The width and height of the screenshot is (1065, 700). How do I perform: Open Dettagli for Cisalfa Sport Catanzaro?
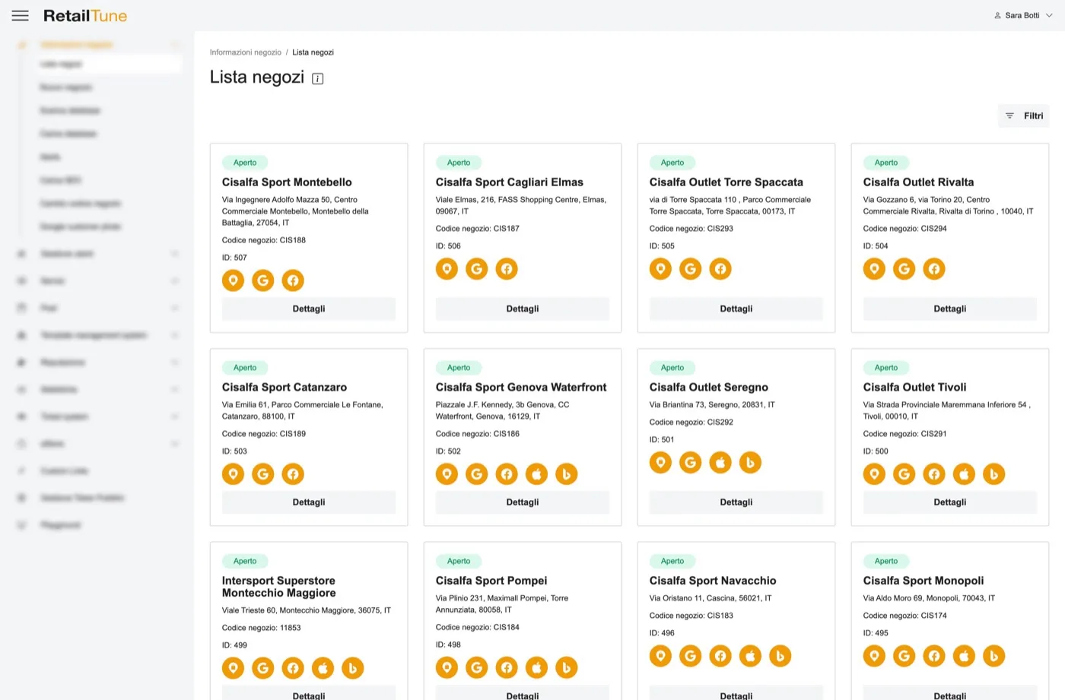click(x=309, y=502)
